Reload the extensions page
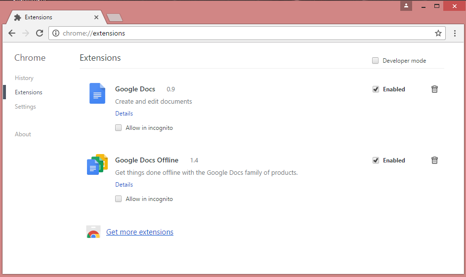466x277 pixels. [x=40, y=34]
